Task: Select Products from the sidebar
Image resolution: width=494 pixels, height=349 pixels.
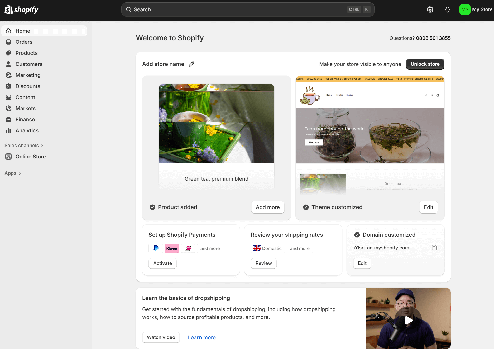Action: 26,53
